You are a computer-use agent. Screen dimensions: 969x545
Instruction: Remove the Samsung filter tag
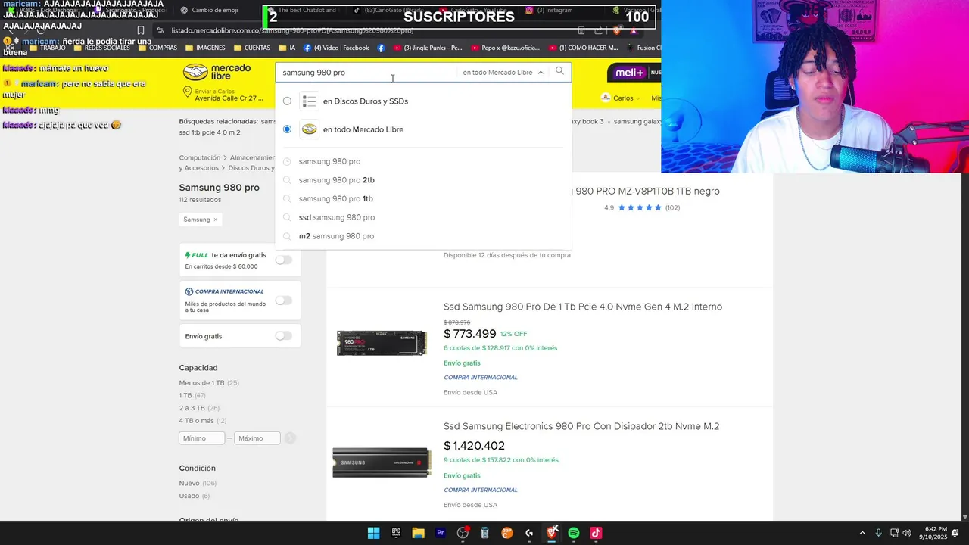coord(215,220)
